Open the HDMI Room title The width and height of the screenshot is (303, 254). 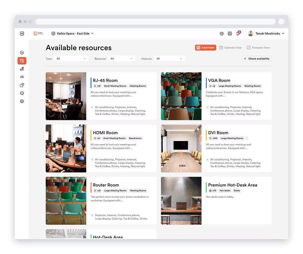[x=105, y=133]
